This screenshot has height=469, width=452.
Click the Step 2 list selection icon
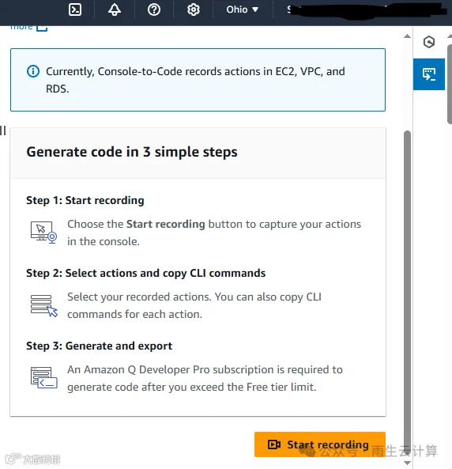(x=44, y=305)
